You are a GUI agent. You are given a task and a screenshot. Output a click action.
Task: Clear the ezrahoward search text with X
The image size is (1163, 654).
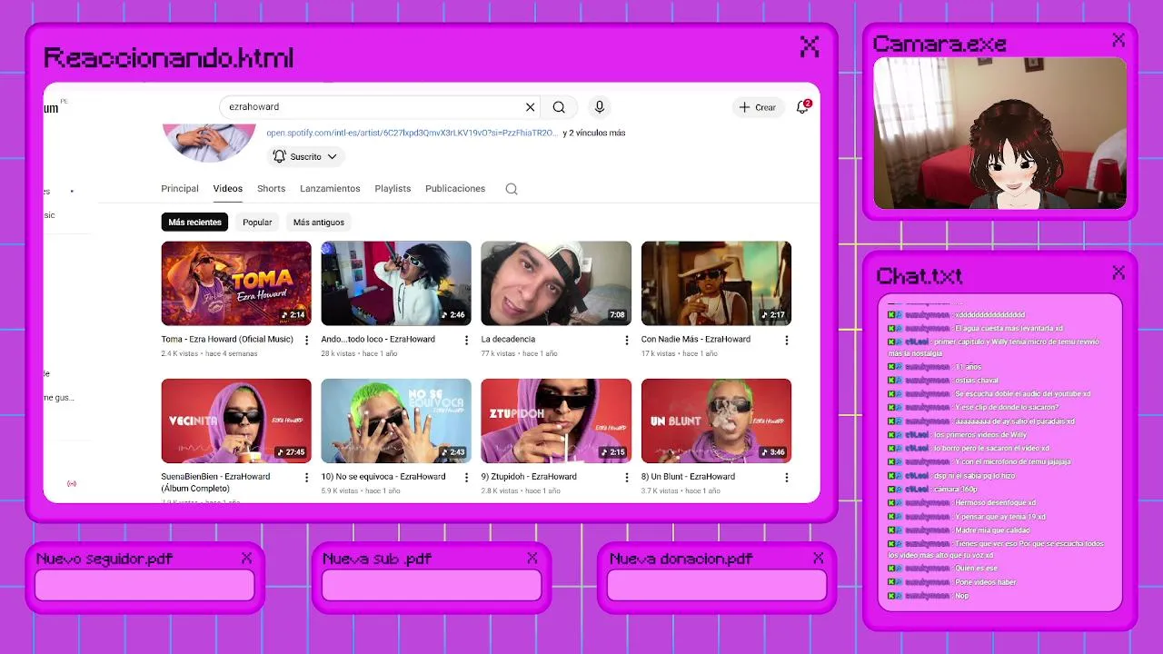[531, 107]
